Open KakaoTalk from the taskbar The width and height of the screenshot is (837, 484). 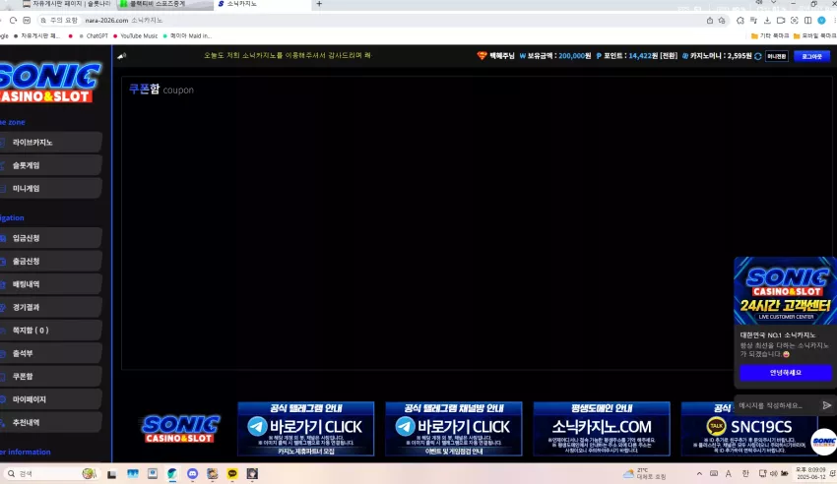(x=232, y=473)
